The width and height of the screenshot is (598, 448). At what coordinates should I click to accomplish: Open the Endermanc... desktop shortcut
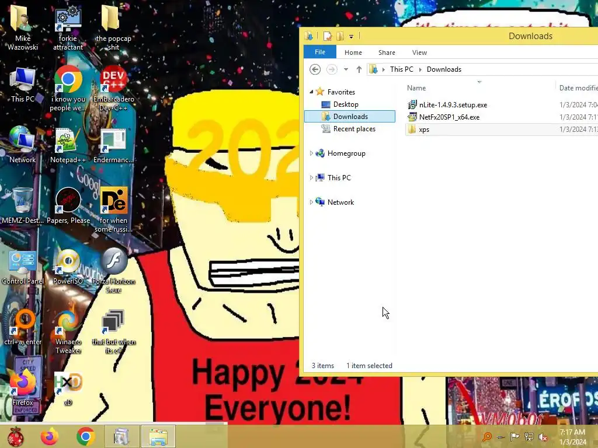(113, 145)
